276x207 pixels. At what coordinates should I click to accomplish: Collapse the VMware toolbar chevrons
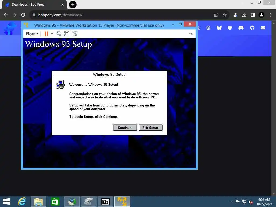pos(191,34)
